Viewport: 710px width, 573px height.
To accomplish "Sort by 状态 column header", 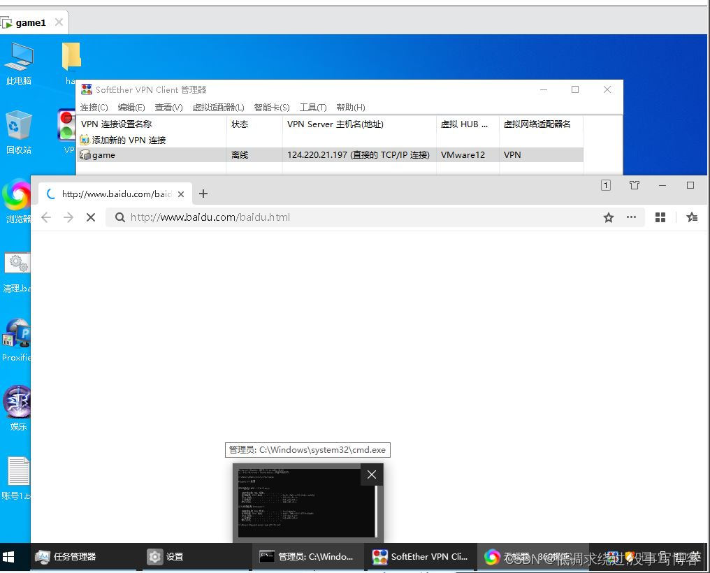I will pos(254,124).
